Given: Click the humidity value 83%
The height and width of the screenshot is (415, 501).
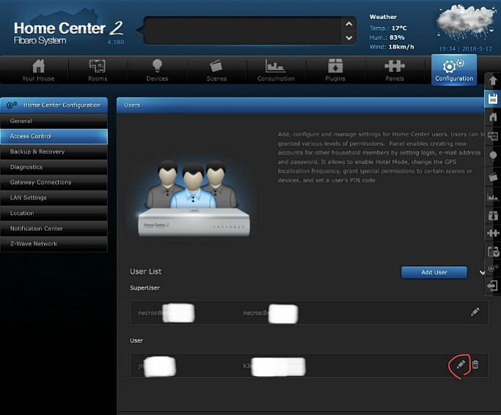Looking at the screenshot, I should point(397,37).
